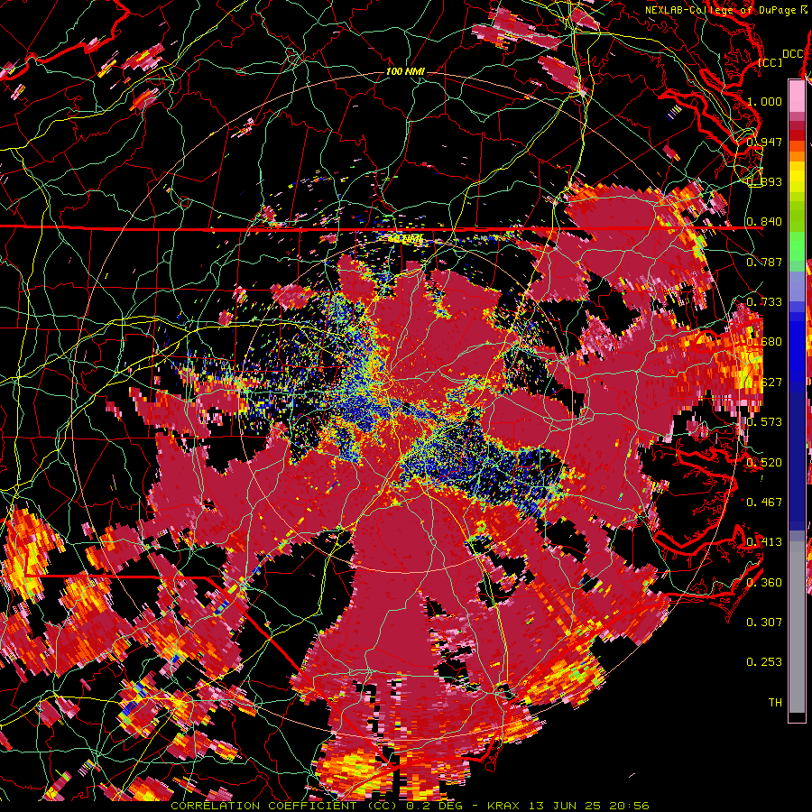Click the TH threshold label on scale
The width and height of the screenshot is (812, 812).
click(775, 702)
